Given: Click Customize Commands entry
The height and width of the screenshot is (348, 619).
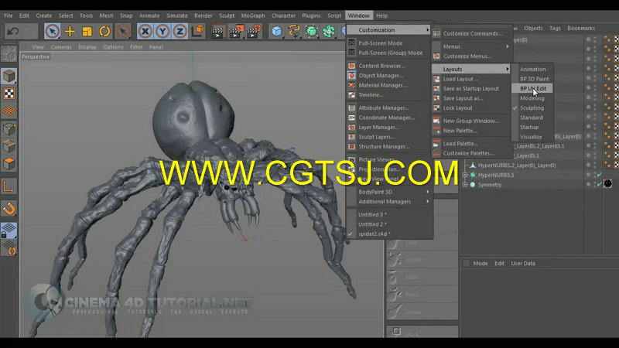Looking at the screenshot, I should [471, 33].
